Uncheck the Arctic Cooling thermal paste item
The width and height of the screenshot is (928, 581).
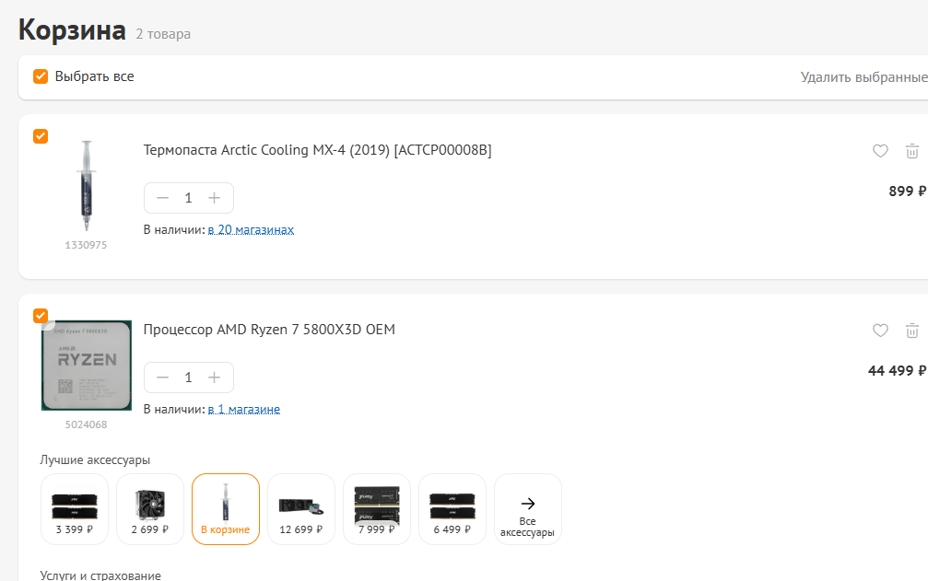pyautogui.click(x=41, y=136)
